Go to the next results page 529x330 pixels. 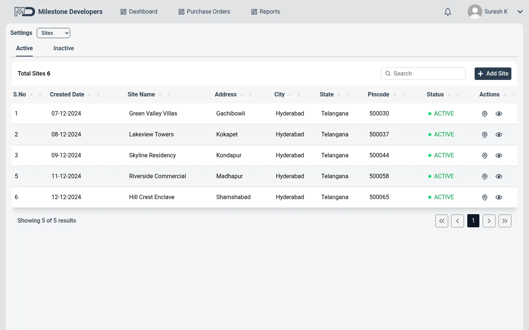tap(489, 221)
